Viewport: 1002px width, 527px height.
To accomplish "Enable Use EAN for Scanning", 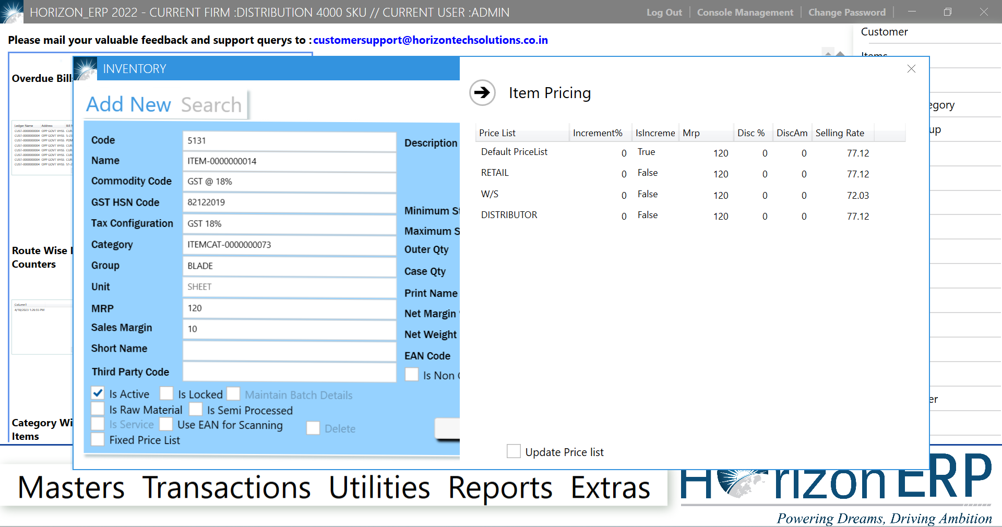I will click(x=166, y=424).
